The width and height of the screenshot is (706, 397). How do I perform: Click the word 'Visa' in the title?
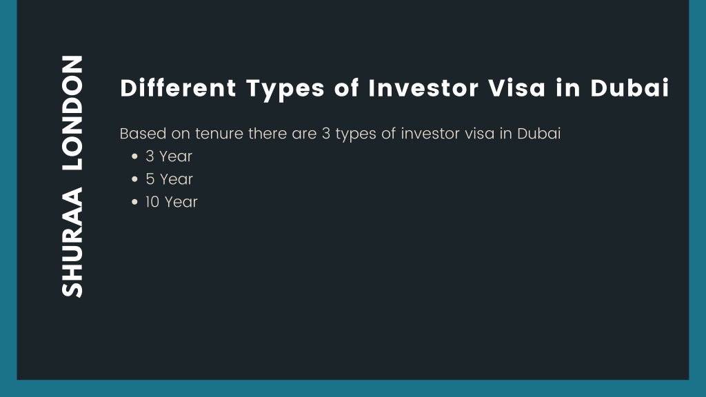coord(517,88)
